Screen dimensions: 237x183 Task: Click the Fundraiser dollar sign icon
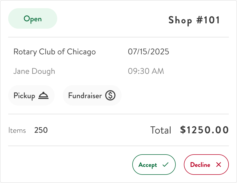pyautogui.click(x=110, y=95)
